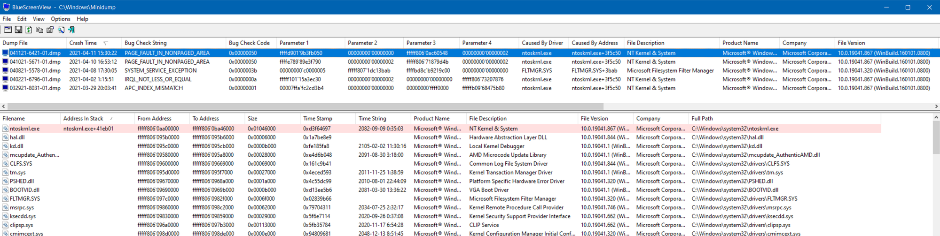Click the BlueScreenView app icon in the title bar
This screenshot has width=940, height=236.
[6, 7]
